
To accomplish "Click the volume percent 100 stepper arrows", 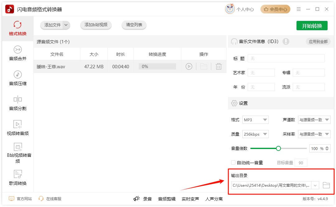I will 327,148.
